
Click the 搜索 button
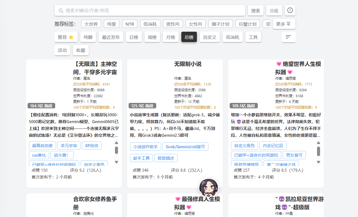(256, 10)
